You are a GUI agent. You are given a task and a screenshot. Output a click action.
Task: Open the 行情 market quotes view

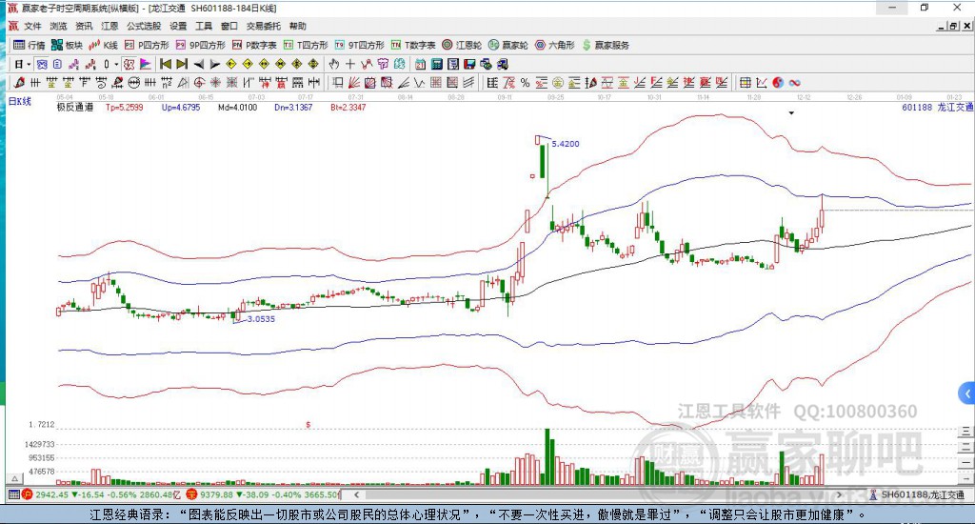coord(30,45)
